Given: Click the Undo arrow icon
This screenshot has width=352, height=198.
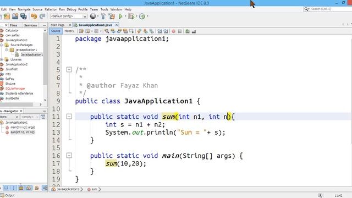Looking at the screenshot, I should pyautogui.click(x=34, y=16).
